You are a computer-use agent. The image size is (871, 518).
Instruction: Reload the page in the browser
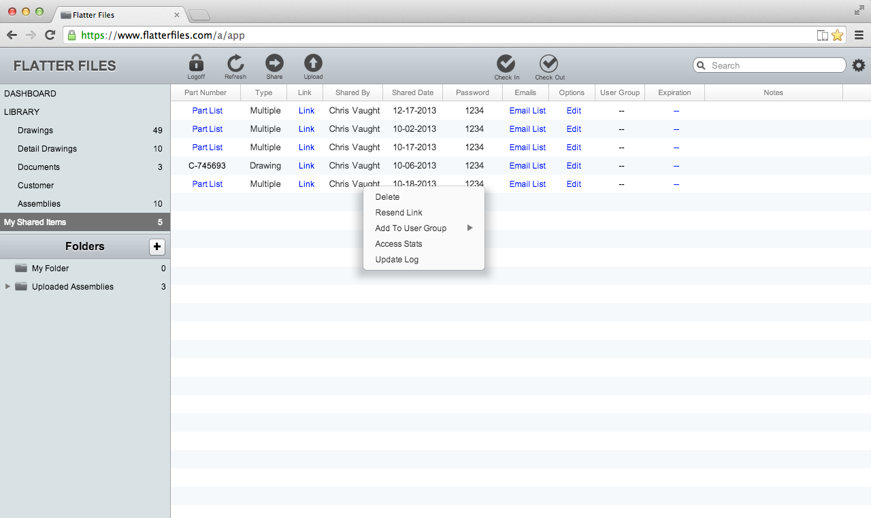click(50, 35)
